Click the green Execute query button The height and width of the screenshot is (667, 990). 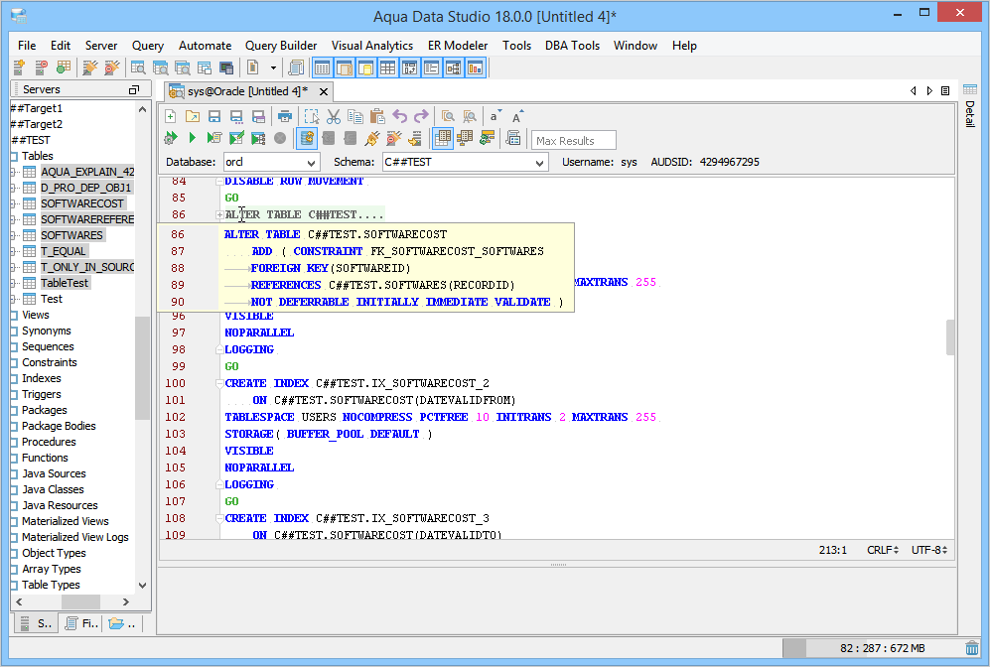(x=193, y=138)
